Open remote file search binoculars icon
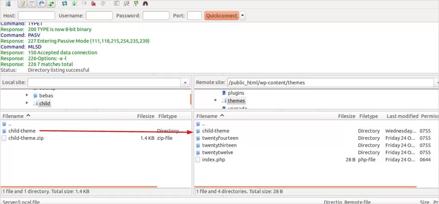Viewport: 439px width, 204px height. pyautogui.click(x=145, y=4)
